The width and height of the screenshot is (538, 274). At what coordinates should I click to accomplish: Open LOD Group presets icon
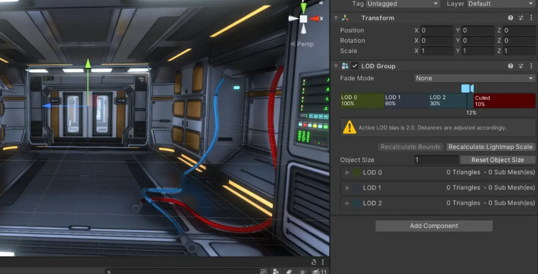521,66
